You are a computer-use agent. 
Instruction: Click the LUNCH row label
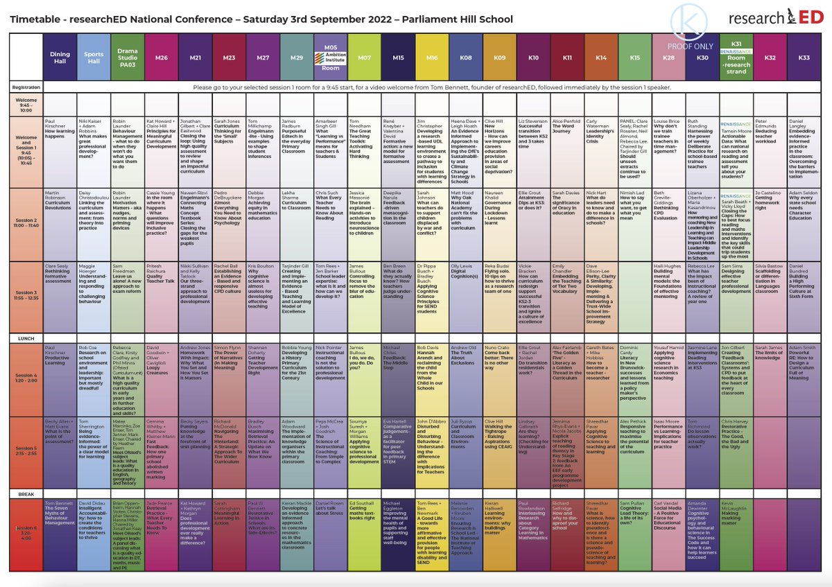26,337
